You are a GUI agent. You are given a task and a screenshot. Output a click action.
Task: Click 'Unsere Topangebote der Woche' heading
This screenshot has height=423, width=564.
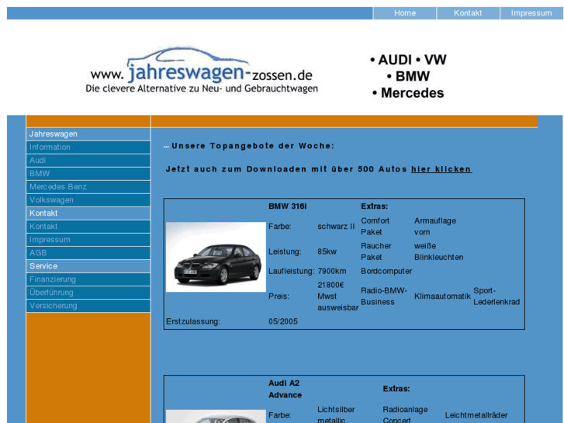pyautogui.click(x=253, y=146)
